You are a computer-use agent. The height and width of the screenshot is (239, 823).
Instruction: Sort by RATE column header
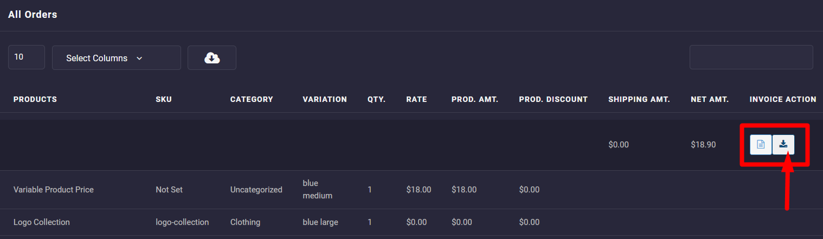[416, 99]
